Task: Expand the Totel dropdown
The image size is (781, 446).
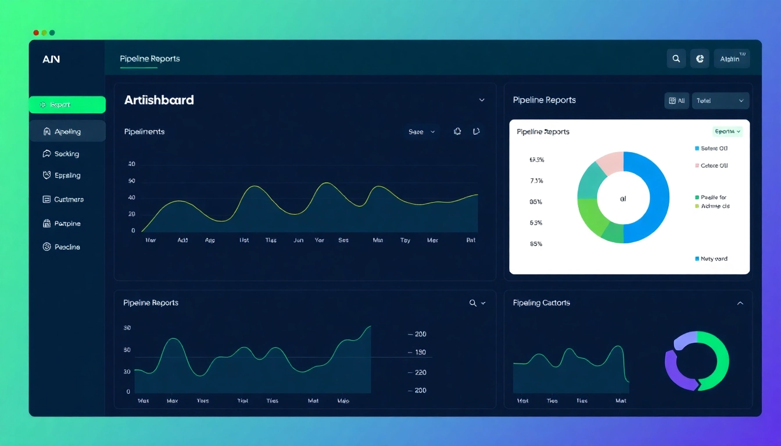Action: point(720,100)
